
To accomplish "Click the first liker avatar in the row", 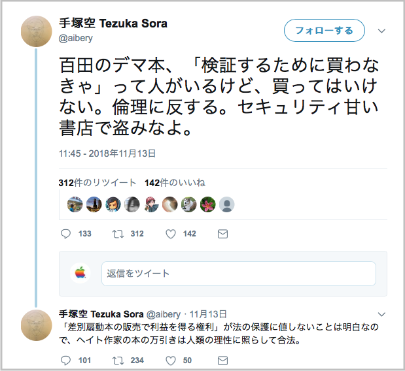I will click(75, 204).
